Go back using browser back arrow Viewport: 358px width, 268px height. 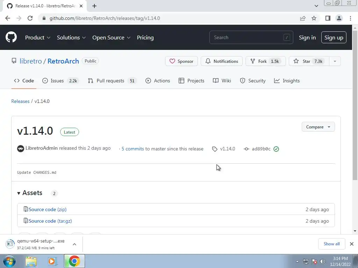8,18
